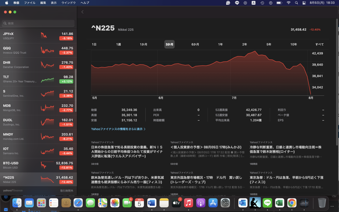Open Safari from the Dock
The image size is (339, 212).
coord(78,202)
